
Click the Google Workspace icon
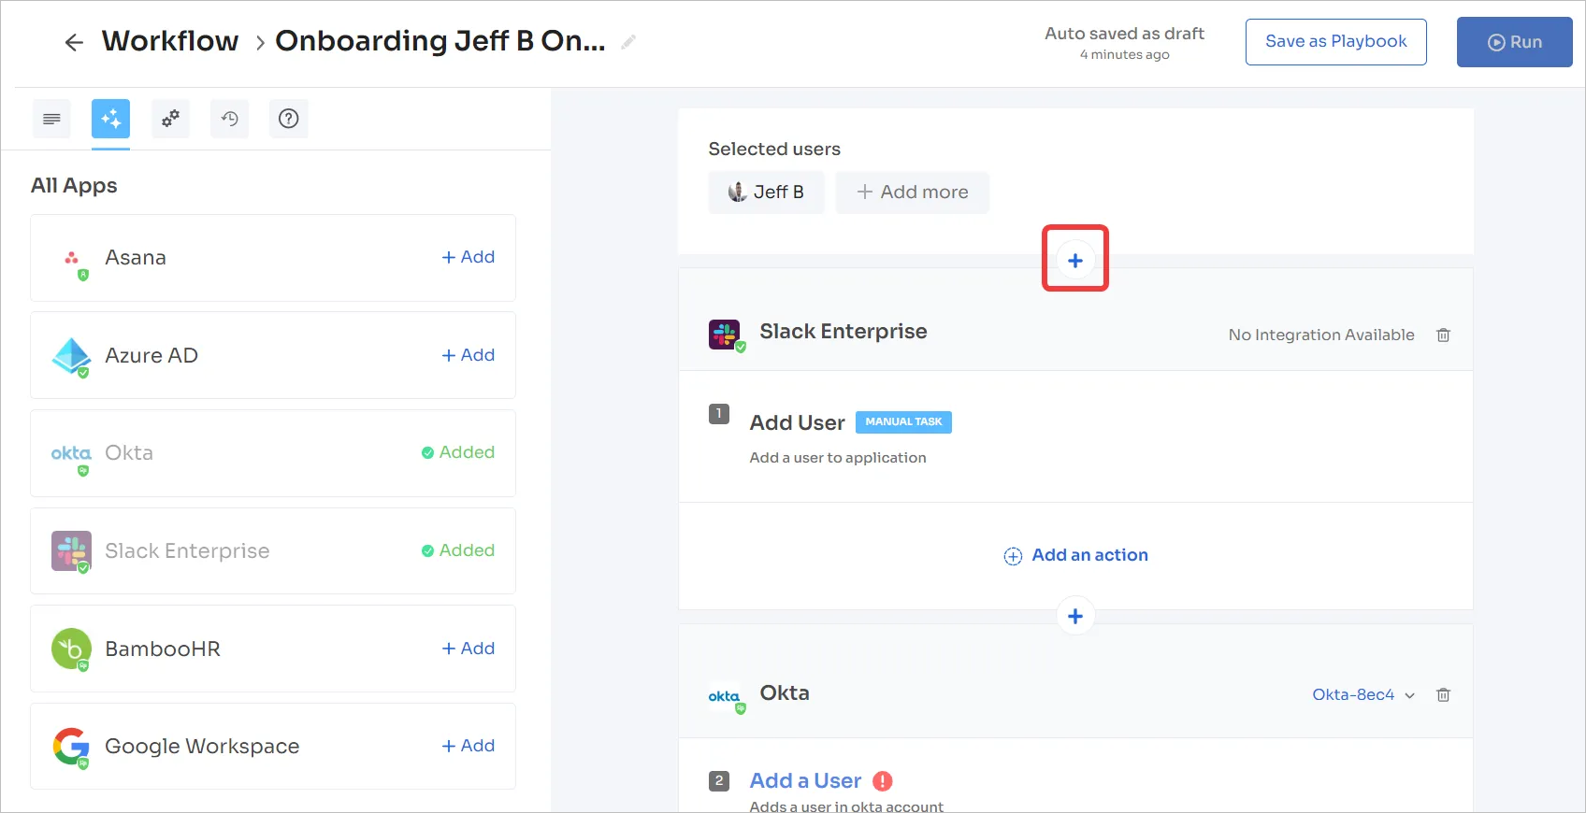click(72, 747)
